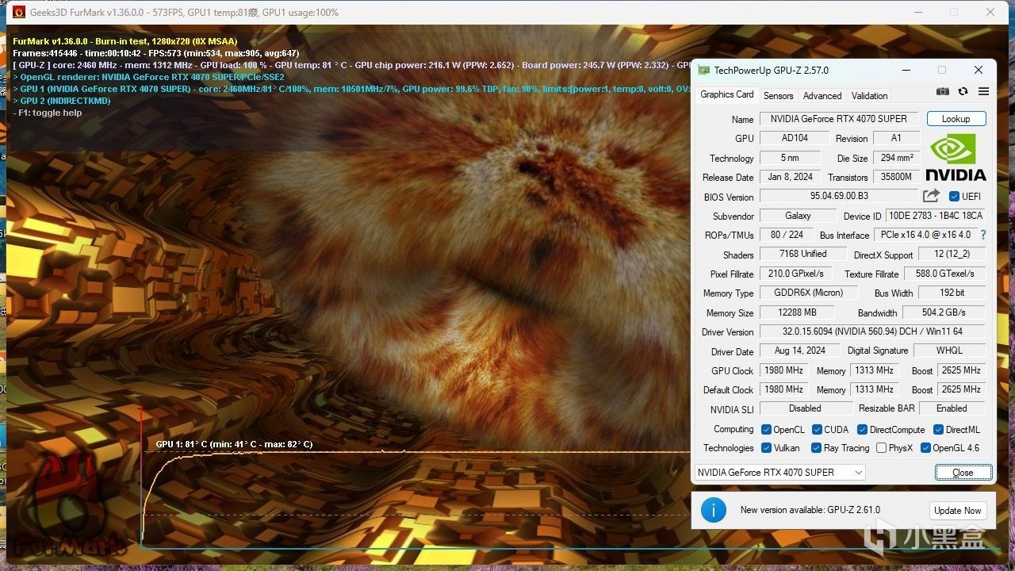The height and width of the screenshot is (571, 1015).
Task: Click the Driver Date value Aug 14, 2024
Action: (799, 351)
